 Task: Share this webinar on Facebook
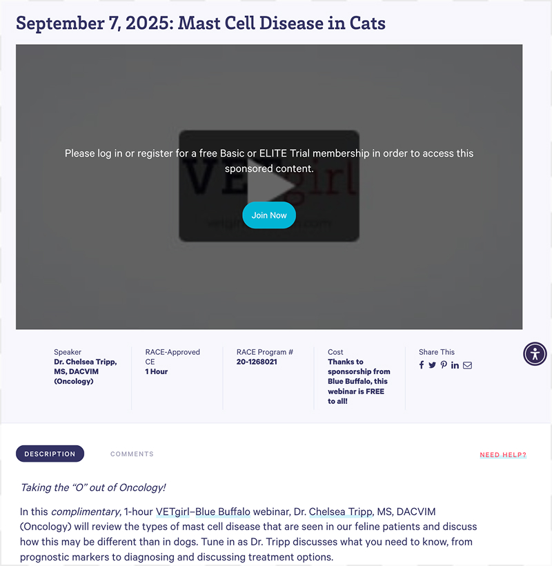tap(422, 365)
